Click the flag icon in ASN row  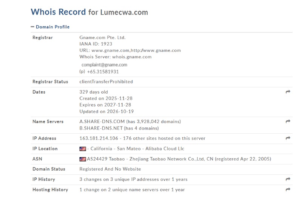point(83,159)
